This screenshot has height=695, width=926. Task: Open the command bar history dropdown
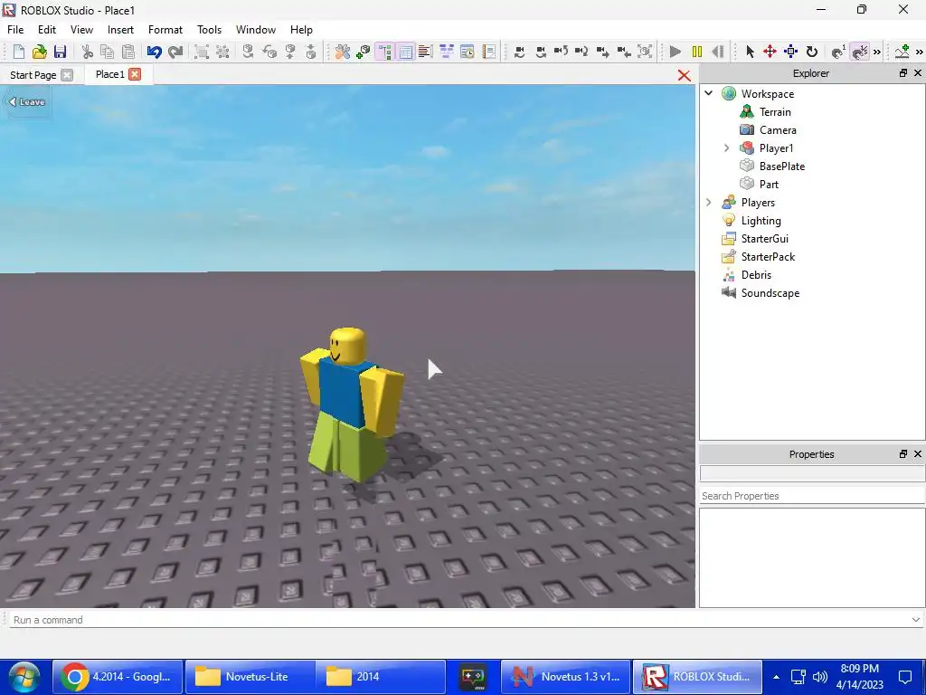(916, 620)
